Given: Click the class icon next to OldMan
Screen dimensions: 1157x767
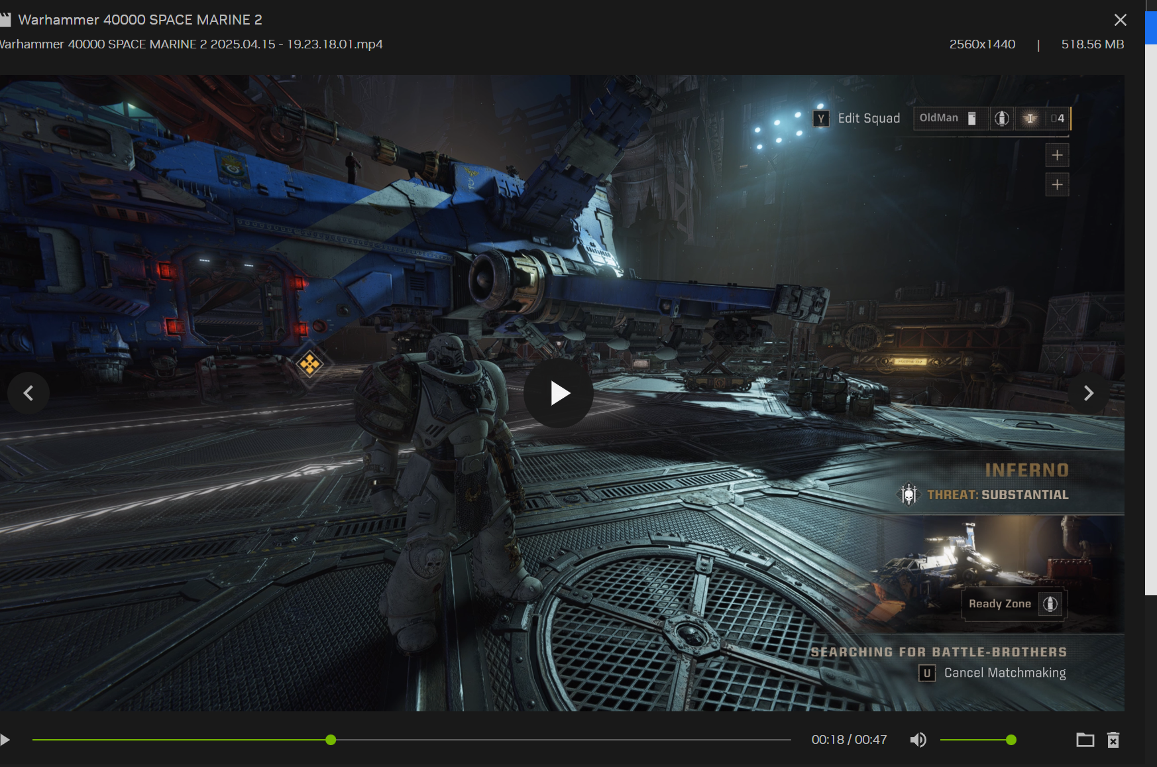Looking at the screenshot, I should (1001, 118).
